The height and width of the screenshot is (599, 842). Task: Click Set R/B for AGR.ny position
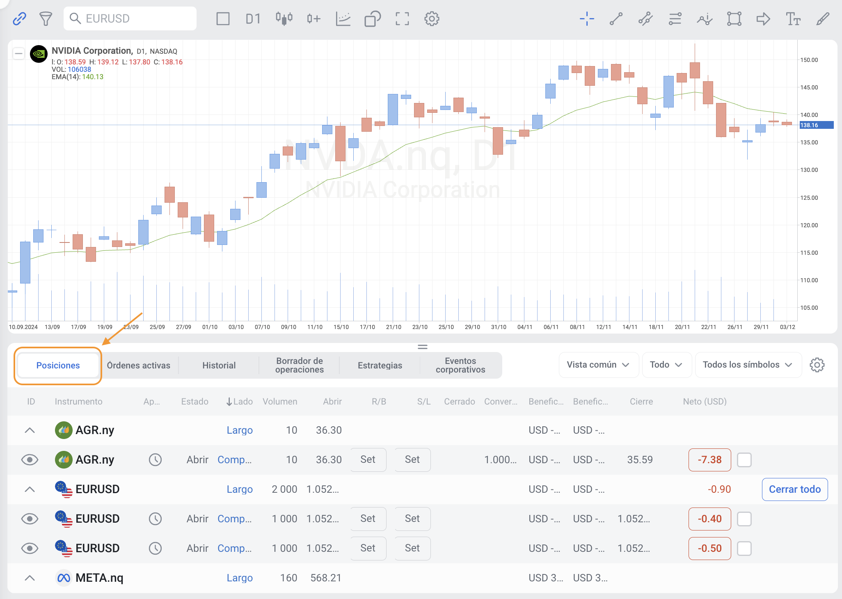pyautogui.click(x=368, y=460)
